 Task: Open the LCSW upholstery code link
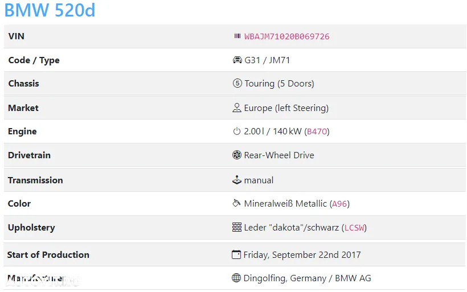[354, 228]
